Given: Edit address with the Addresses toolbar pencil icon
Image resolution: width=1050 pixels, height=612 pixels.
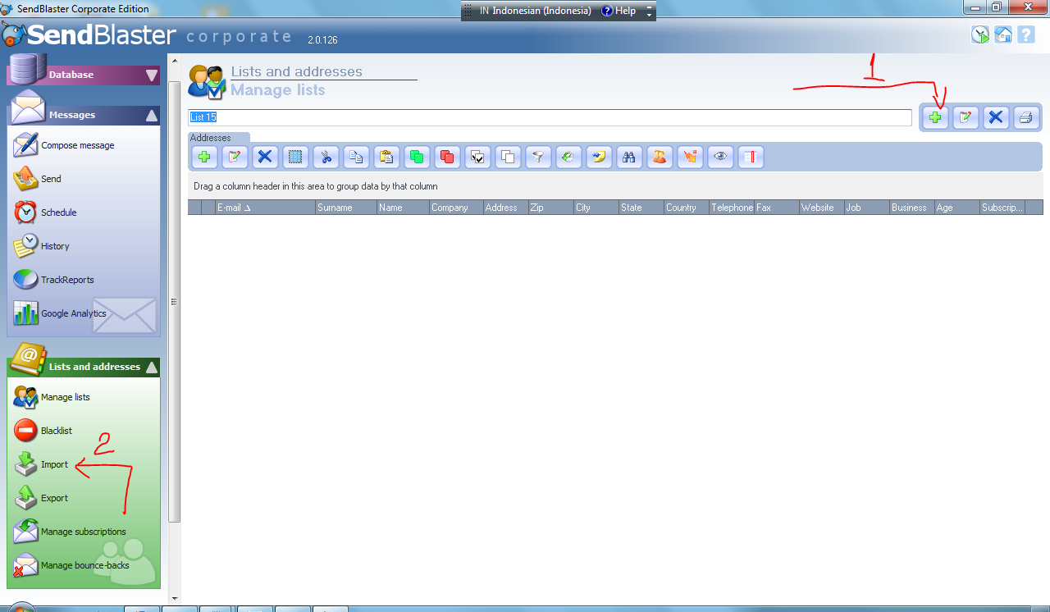Looking at the screenshot, I should click(x=235, y=157).
